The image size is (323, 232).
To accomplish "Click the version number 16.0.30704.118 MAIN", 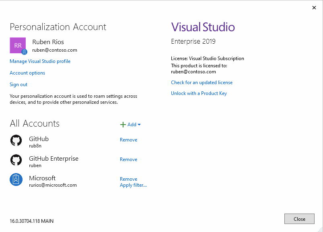I will [x=31, y=221].
